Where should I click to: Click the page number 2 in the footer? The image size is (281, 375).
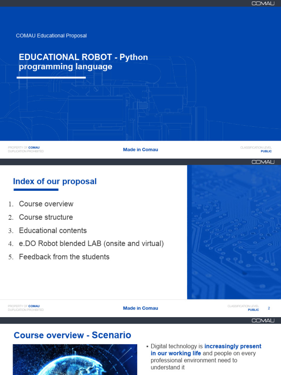pos(269,308)
